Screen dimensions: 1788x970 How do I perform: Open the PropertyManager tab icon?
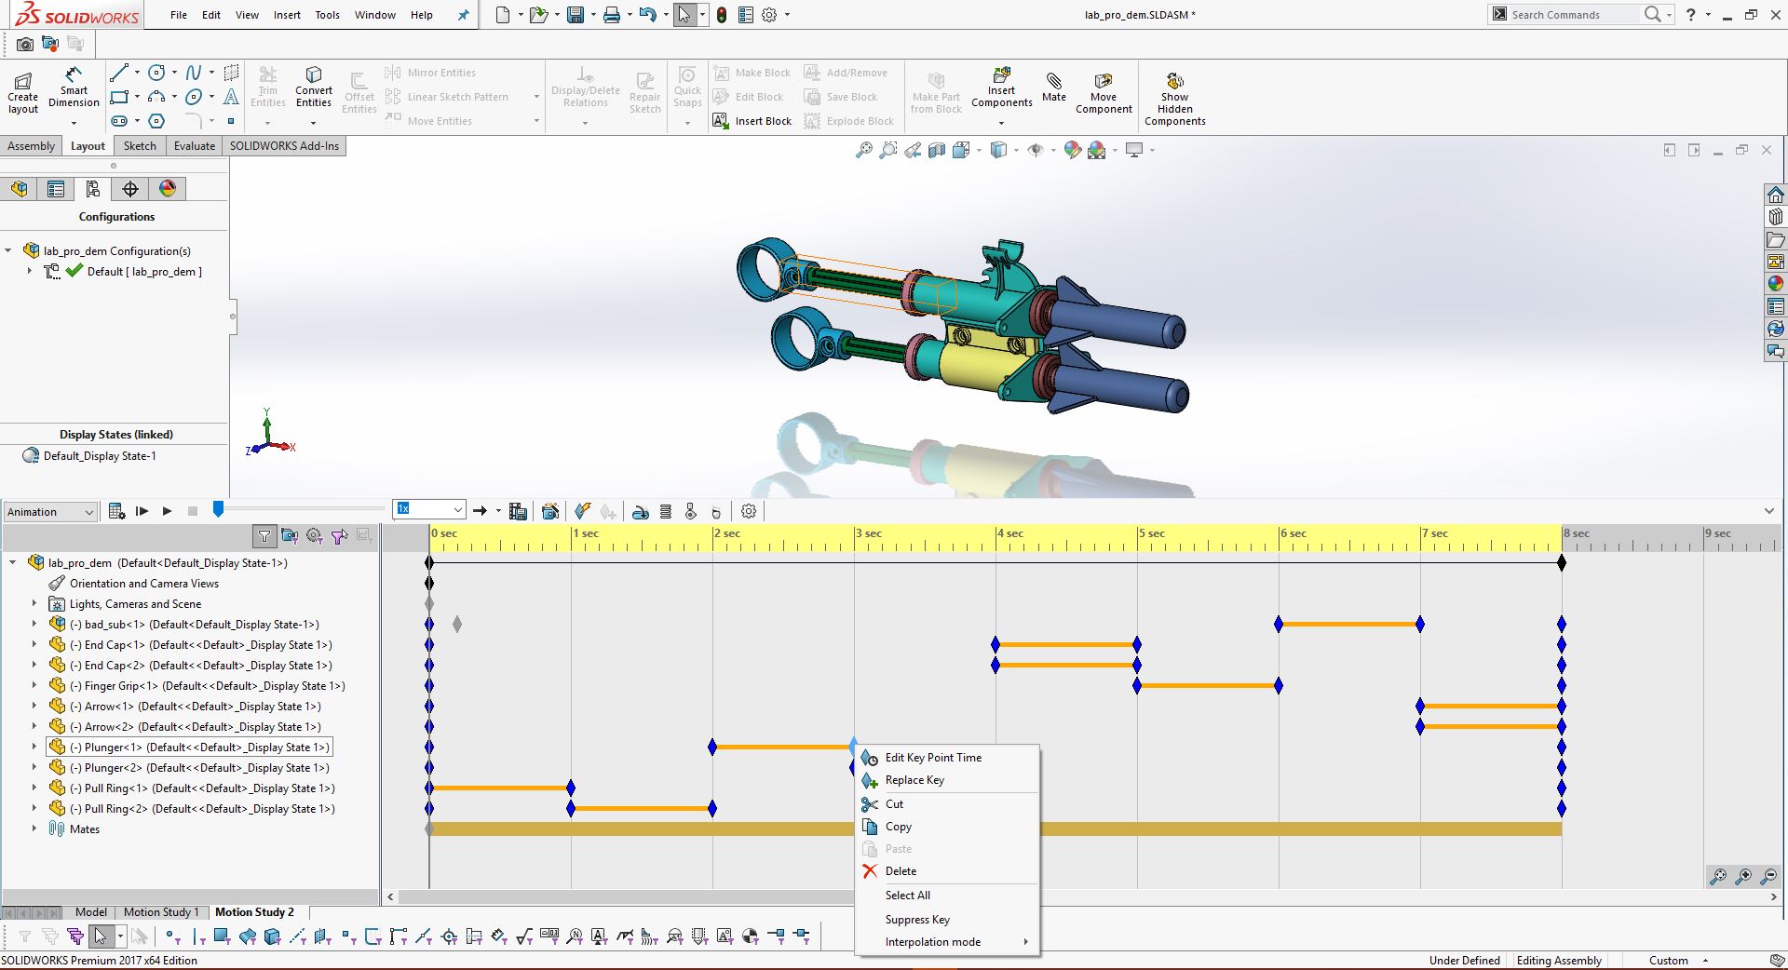point(56,189)
